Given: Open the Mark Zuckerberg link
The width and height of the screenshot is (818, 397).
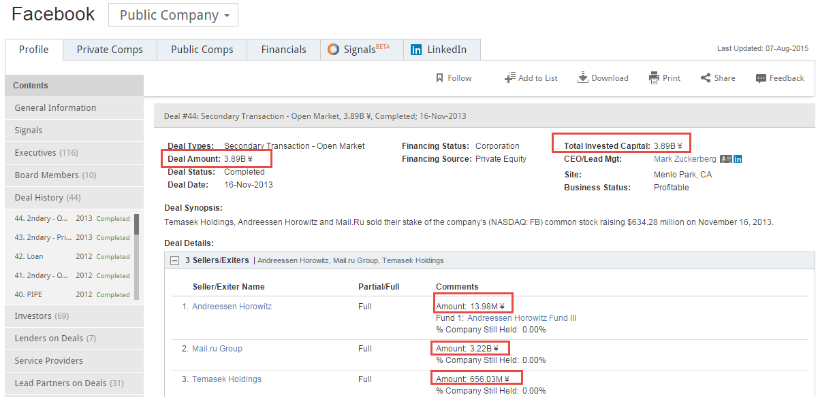Looking at the screenshot, I should point(685,159).
